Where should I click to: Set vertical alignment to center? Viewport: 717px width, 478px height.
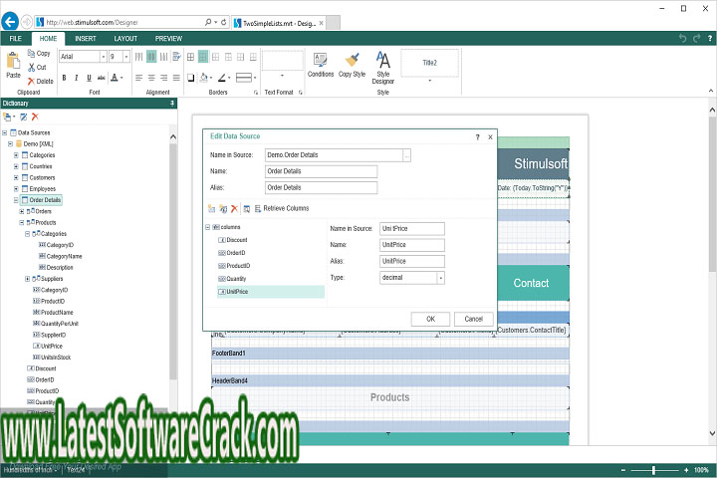pyautogui.click(x=151, y=57)
